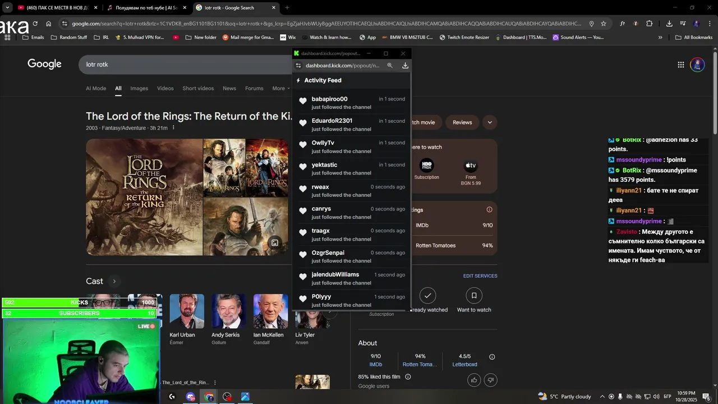The image size is (718, 404).
Task: Switch to AI Mode tab
Action: pos(96,89)
